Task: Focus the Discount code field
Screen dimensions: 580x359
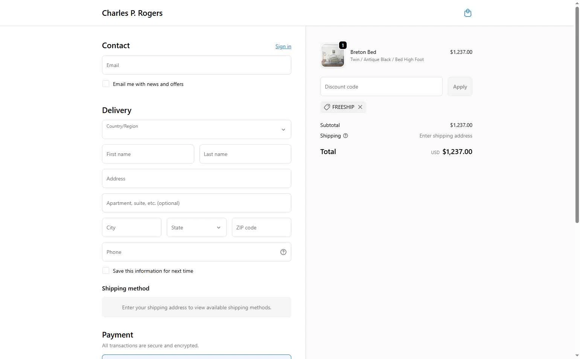Action: (381, 87)
